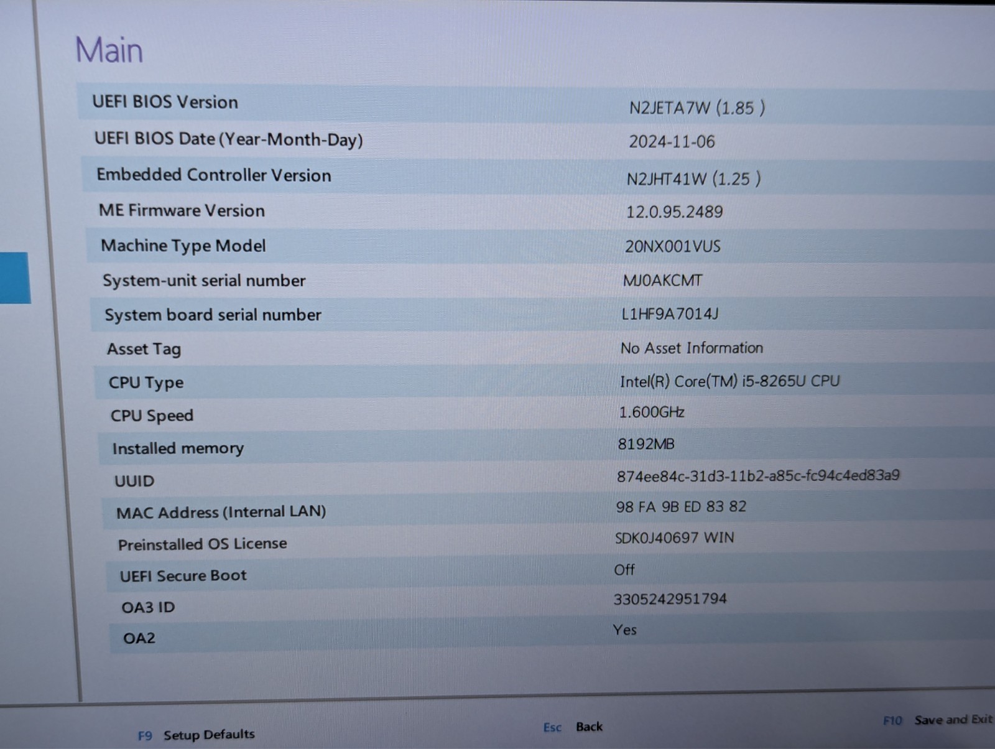Select serial value MJ0AKCMT
995x749 pixels.
click(662, 281)
